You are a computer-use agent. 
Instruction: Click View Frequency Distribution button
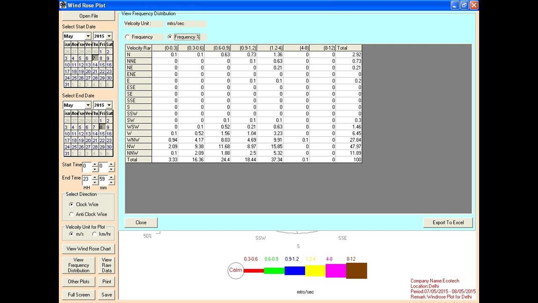pos(79,265)
